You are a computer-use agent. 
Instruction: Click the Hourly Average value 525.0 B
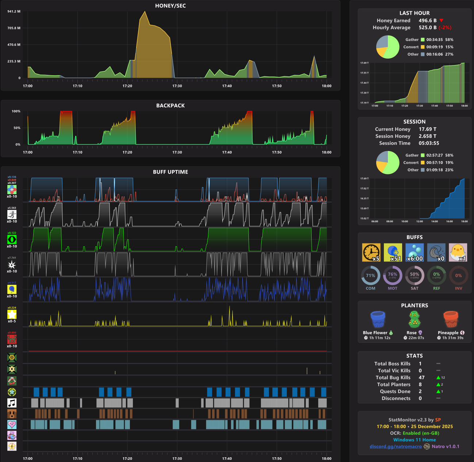(x=428, y=27)
